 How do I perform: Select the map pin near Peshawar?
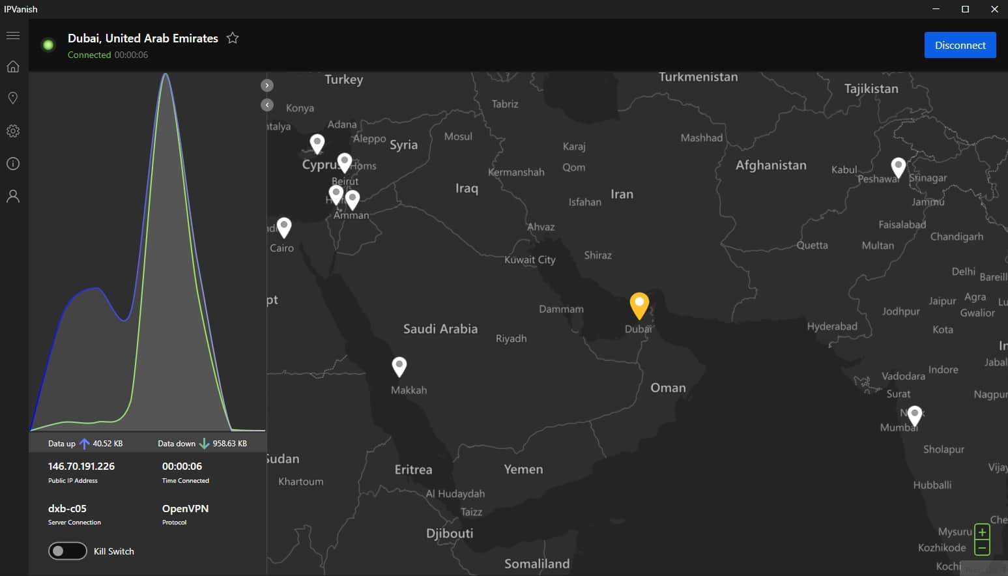[899, 167]
